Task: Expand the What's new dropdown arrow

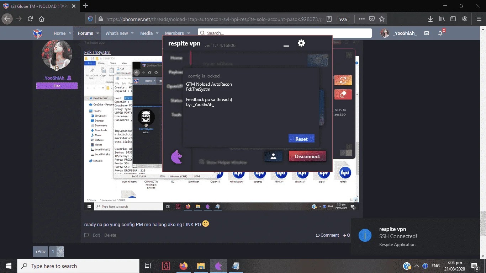Action: tap(132, 33)
